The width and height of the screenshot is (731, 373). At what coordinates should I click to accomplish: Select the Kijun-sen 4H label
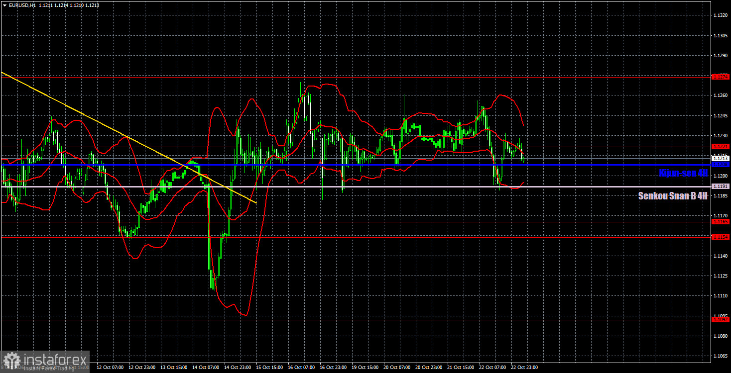[x=683, y=173]
